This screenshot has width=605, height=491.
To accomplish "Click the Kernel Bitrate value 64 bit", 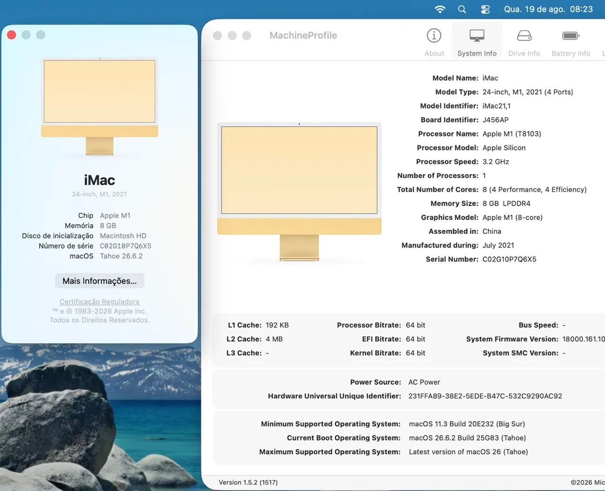I will coord(415,353).
